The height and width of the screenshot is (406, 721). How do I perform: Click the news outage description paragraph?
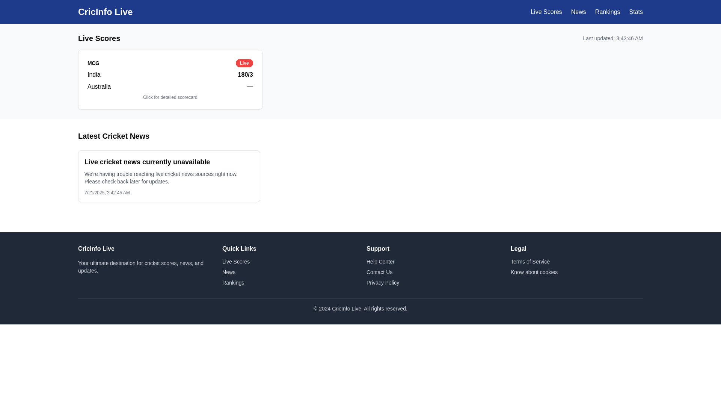click(x=161, y=178)
